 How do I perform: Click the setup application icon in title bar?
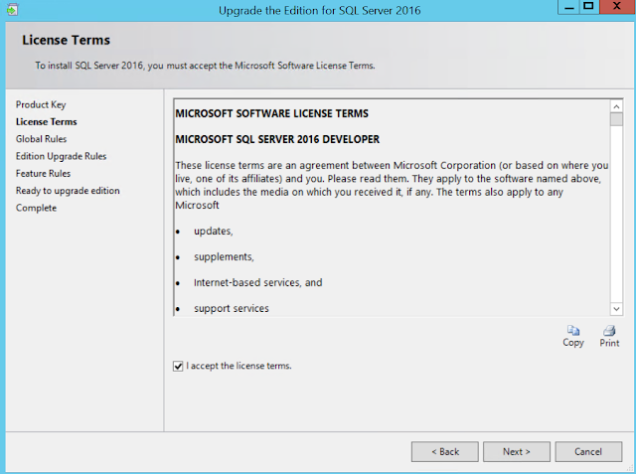12,10
